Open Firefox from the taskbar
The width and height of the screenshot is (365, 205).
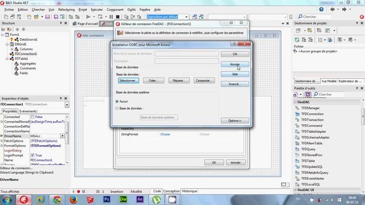(x=74, y=199)
